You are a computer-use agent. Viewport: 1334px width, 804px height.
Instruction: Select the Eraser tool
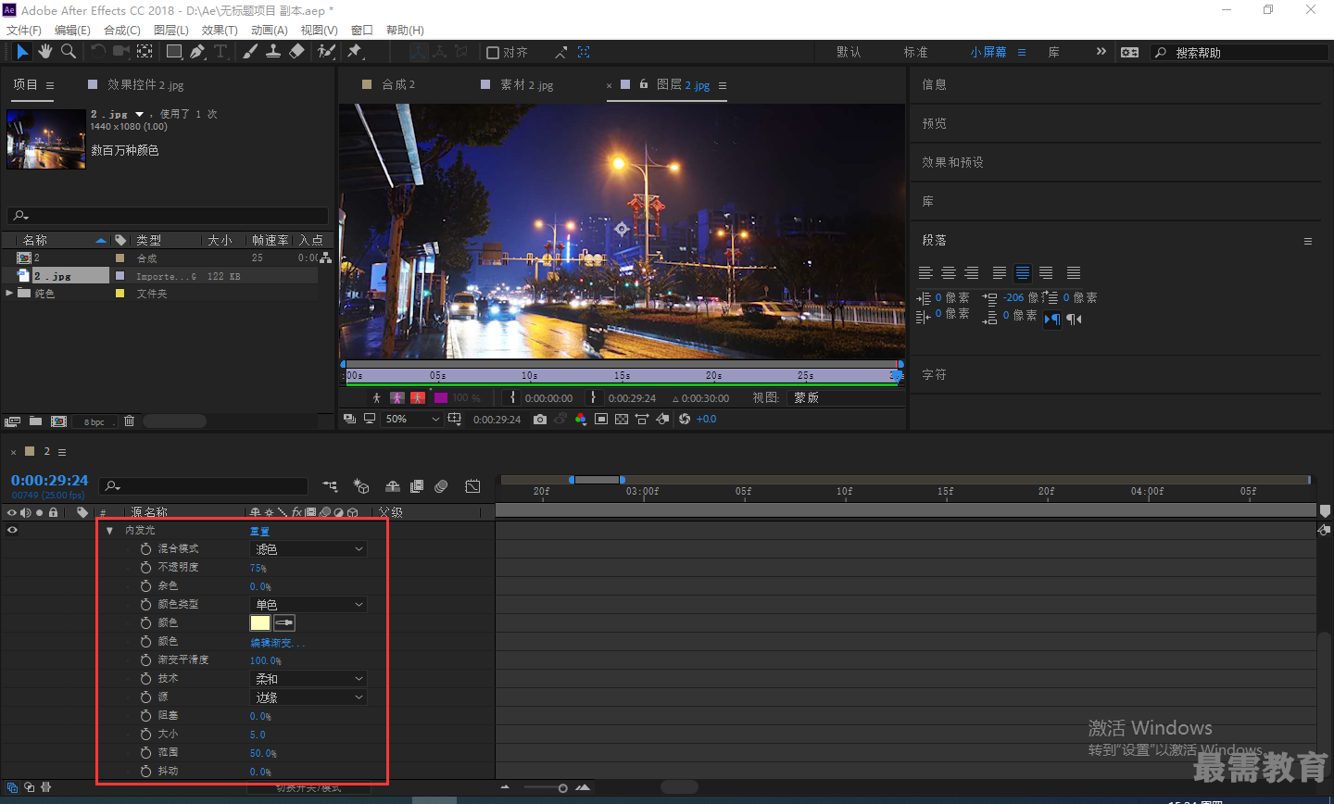296,52
